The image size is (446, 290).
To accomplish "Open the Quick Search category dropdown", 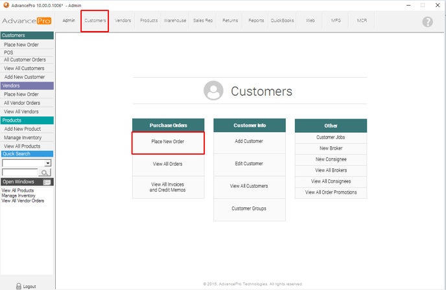I will 48,163.
